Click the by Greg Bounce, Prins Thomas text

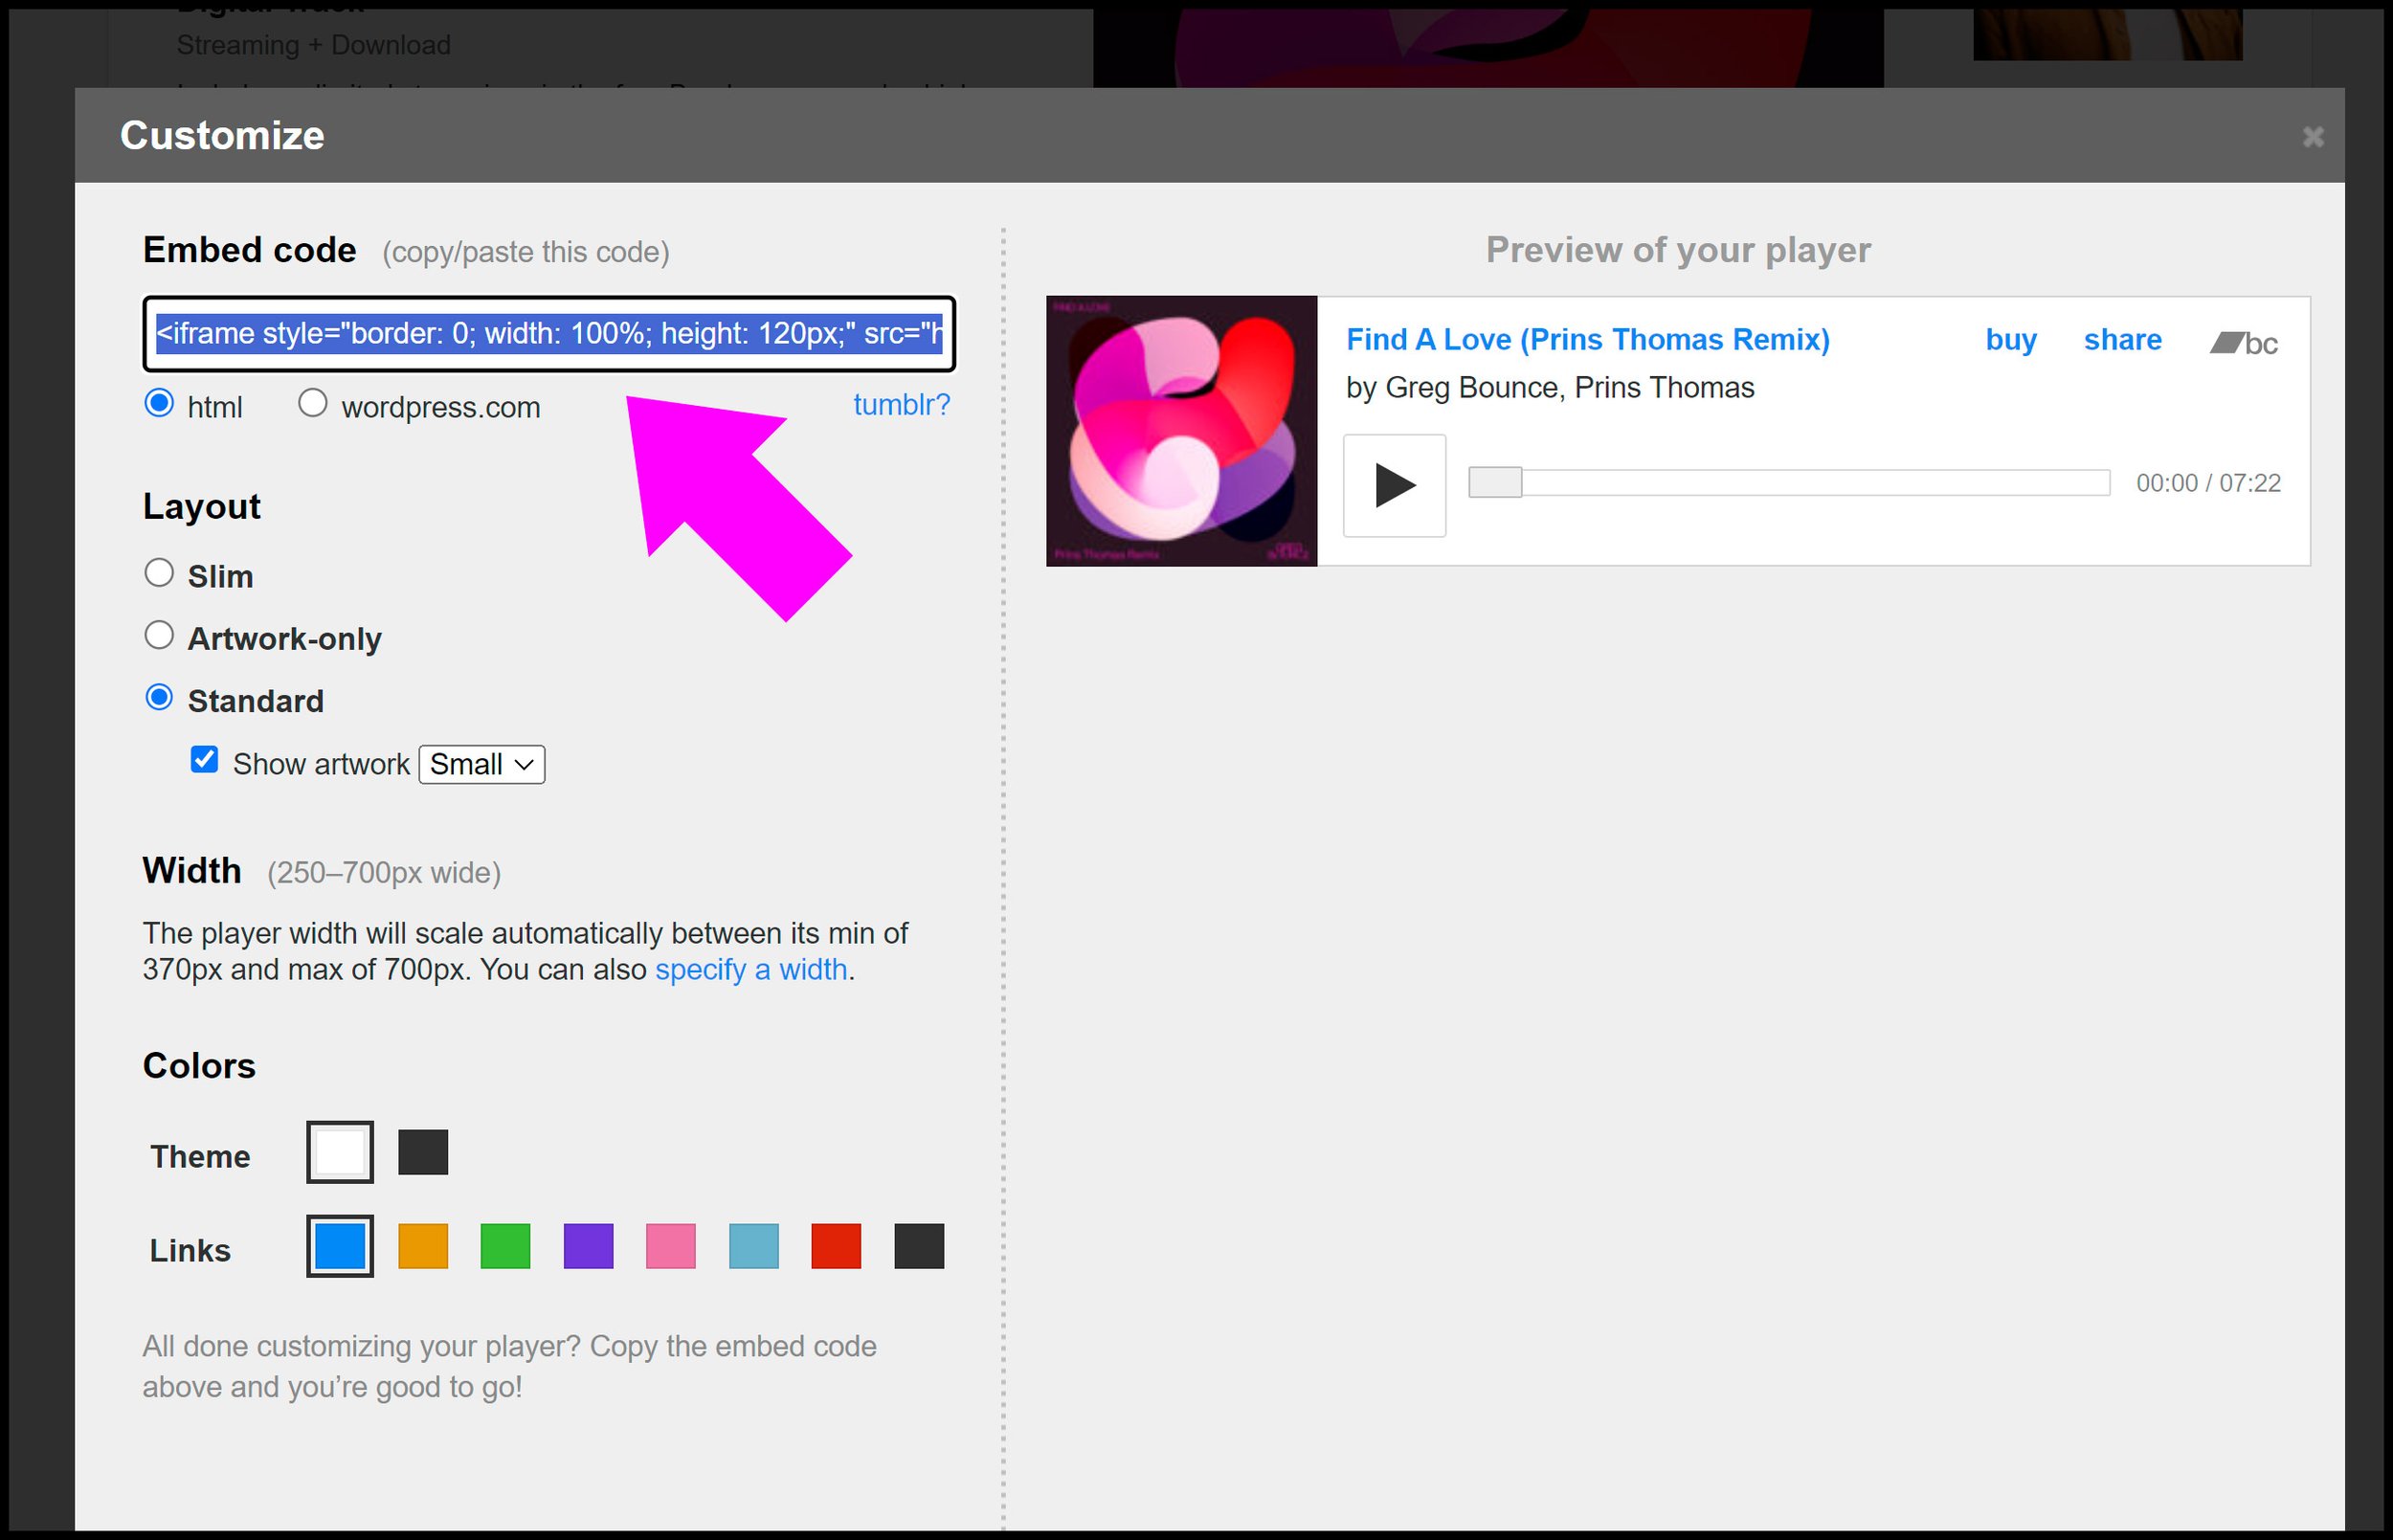[1550, 387]
